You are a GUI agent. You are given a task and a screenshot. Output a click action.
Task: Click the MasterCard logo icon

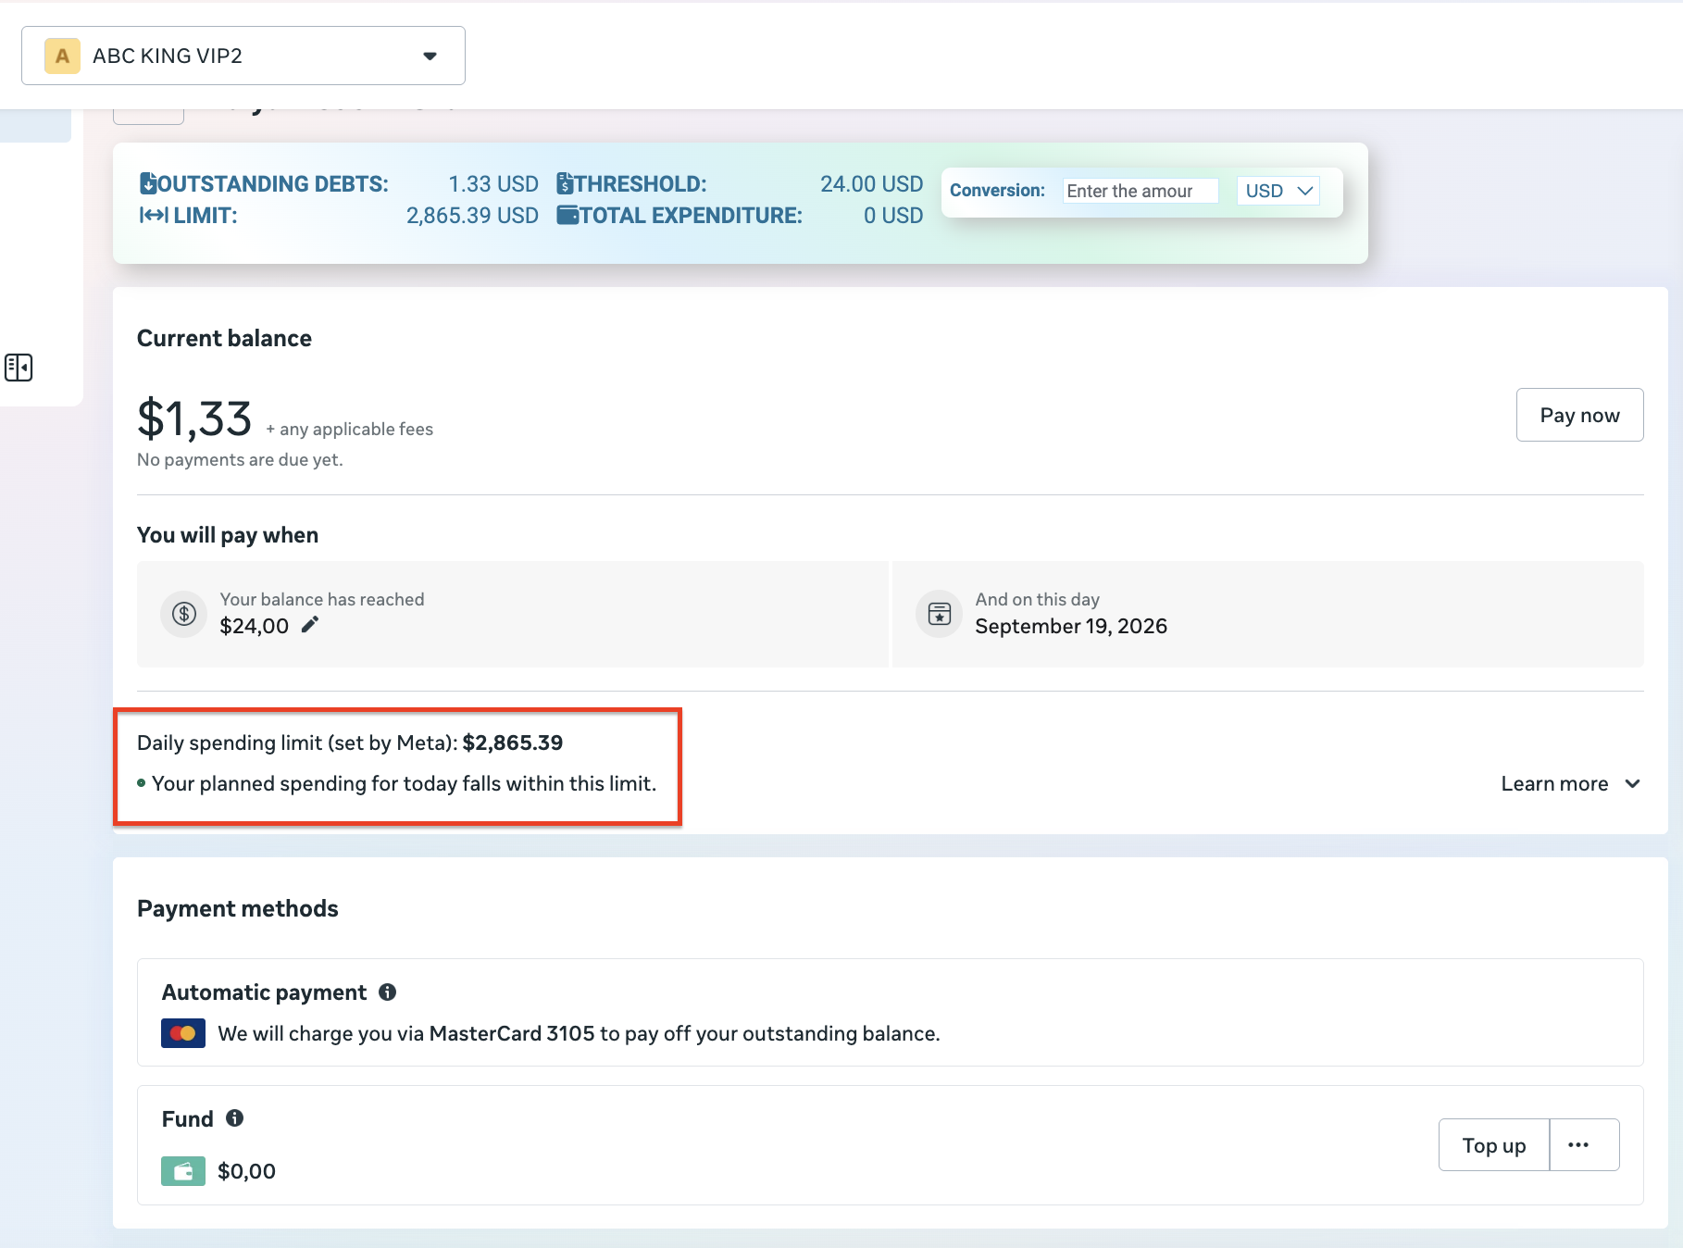183,1033
